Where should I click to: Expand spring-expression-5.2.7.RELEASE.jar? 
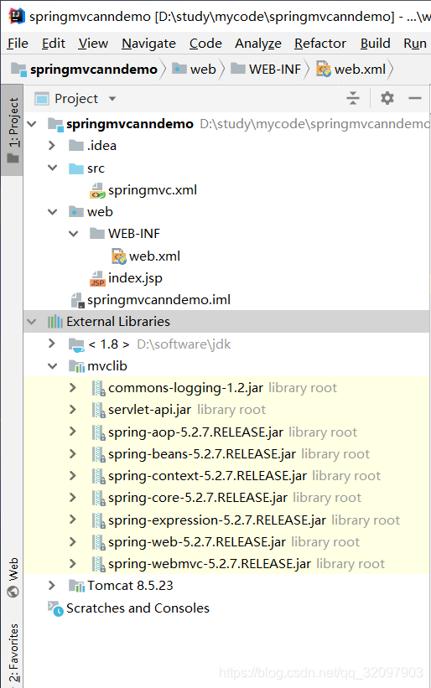tap(73, 520)
